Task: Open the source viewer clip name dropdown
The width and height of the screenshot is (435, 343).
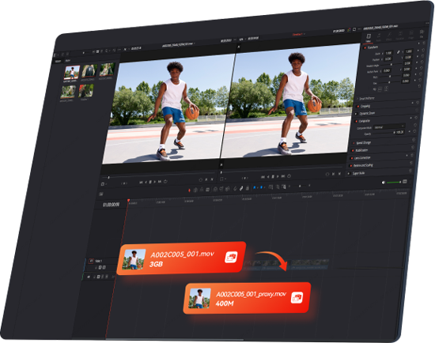Action: (179, 44)
